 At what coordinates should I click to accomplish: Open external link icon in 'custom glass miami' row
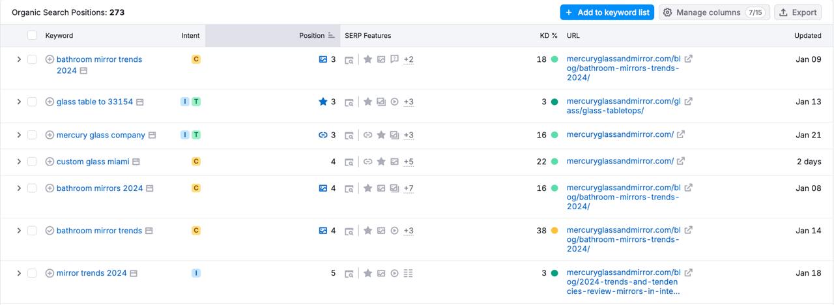tap(681, 161)
